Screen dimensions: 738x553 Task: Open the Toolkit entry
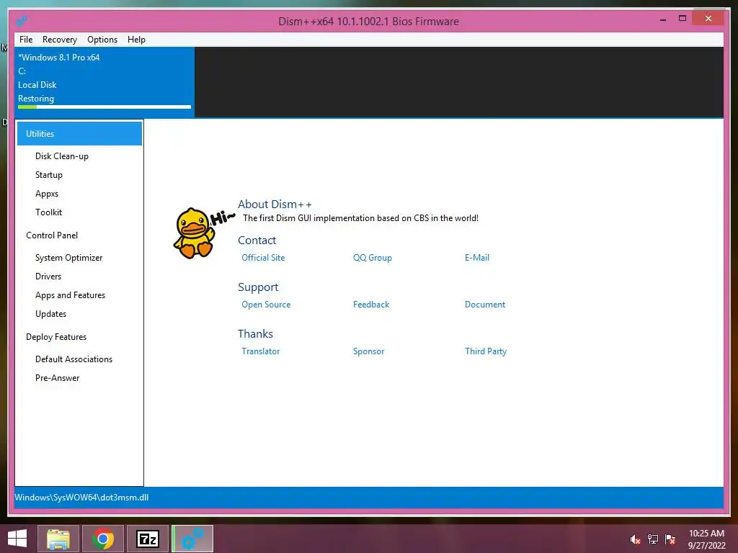[x=48, y=212]
